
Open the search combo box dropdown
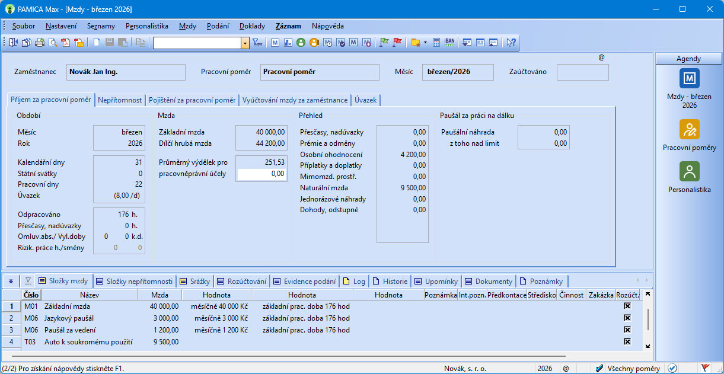click(x=245, y=42)
